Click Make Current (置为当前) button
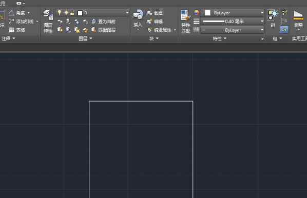307x198 pixels. pyautogui.click(x=103, y=22)
